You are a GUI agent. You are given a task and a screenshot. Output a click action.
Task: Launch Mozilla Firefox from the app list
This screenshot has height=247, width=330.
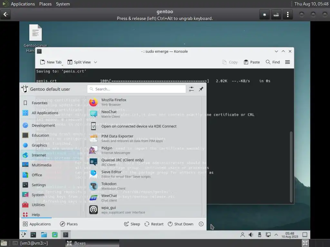[144, 102]
